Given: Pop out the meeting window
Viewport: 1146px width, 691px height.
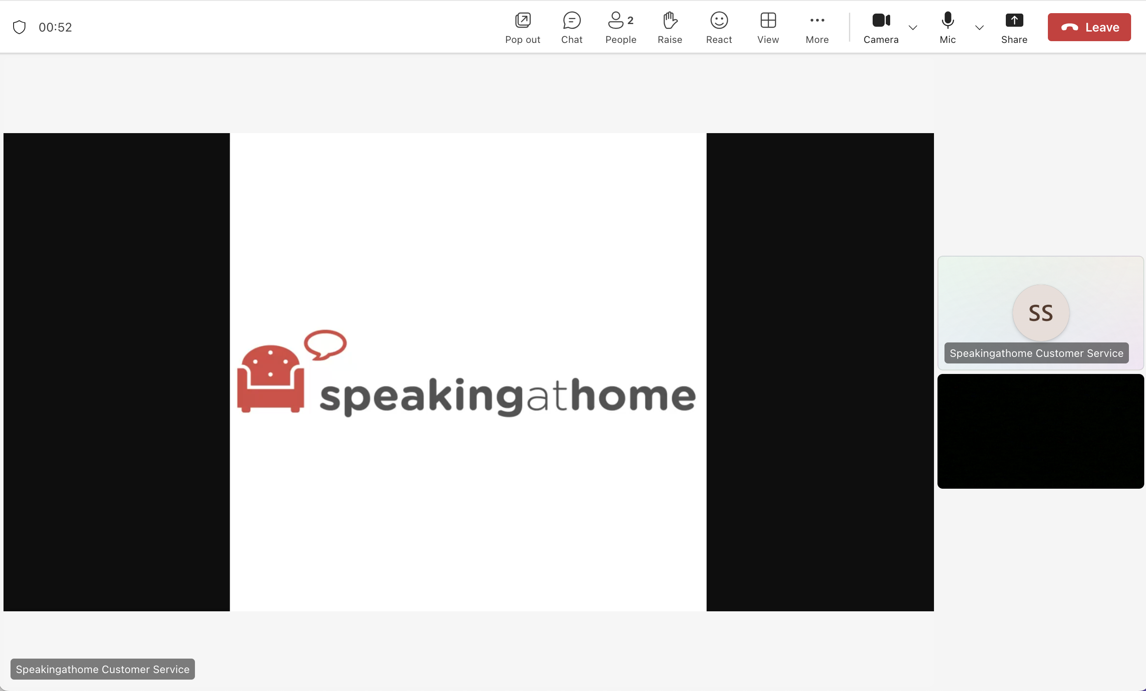Looking at the screenshot, I should coord(523,27).
